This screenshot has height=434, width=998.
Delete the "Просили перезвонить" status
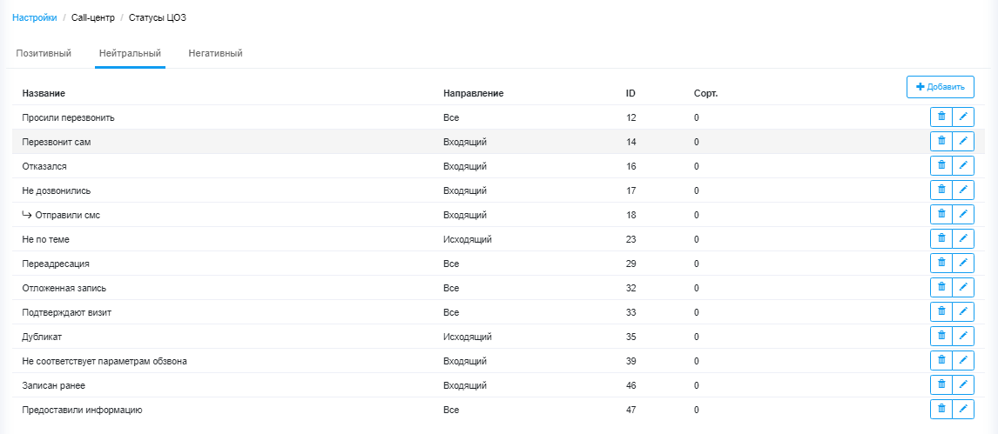[x=941, y=117]
